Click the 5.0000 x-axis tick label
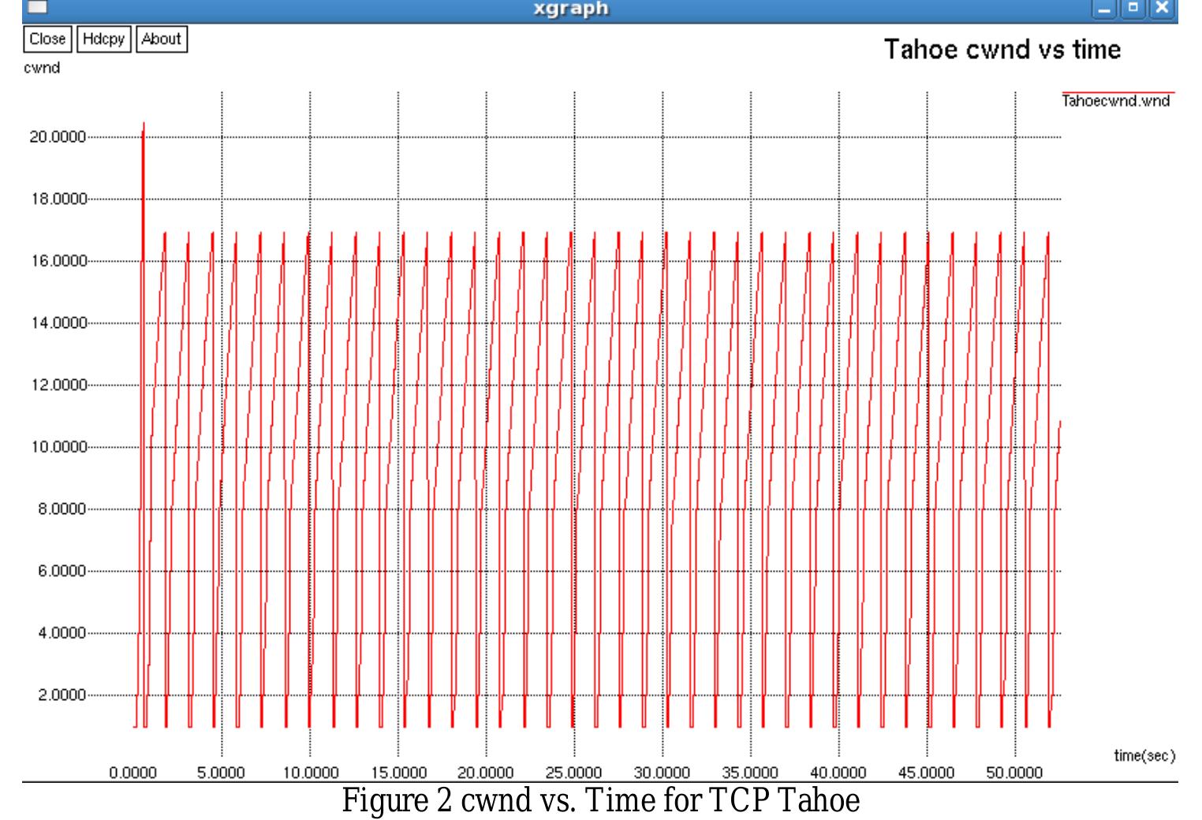This screenshot has width=1202, height=820. (x=221, y=773)
